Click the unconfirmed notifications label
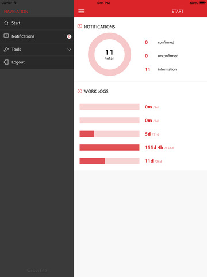The width and height of the screenshot is (207, 277). coord(168,56)
